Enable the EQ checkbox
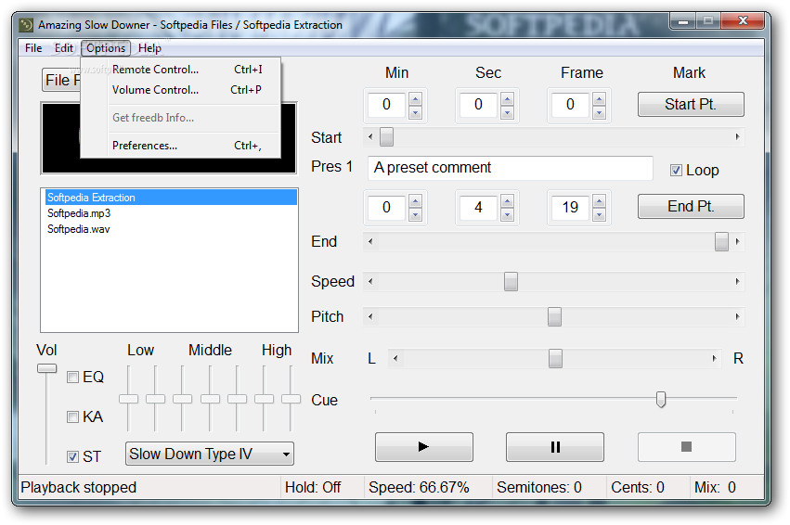 tap(73, 377)
